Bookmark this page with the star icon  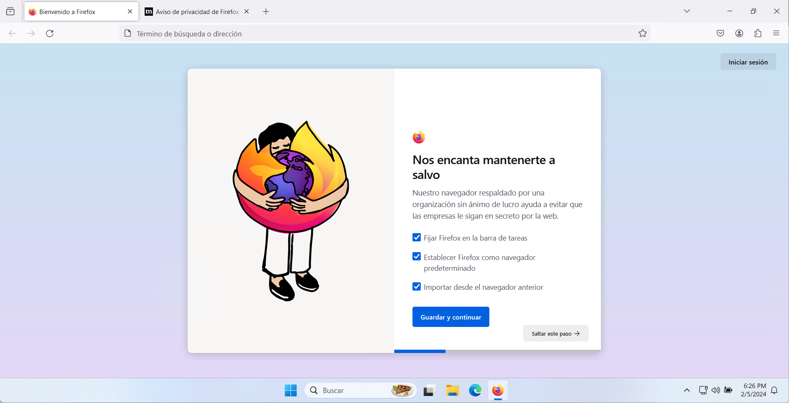point(642,33)
